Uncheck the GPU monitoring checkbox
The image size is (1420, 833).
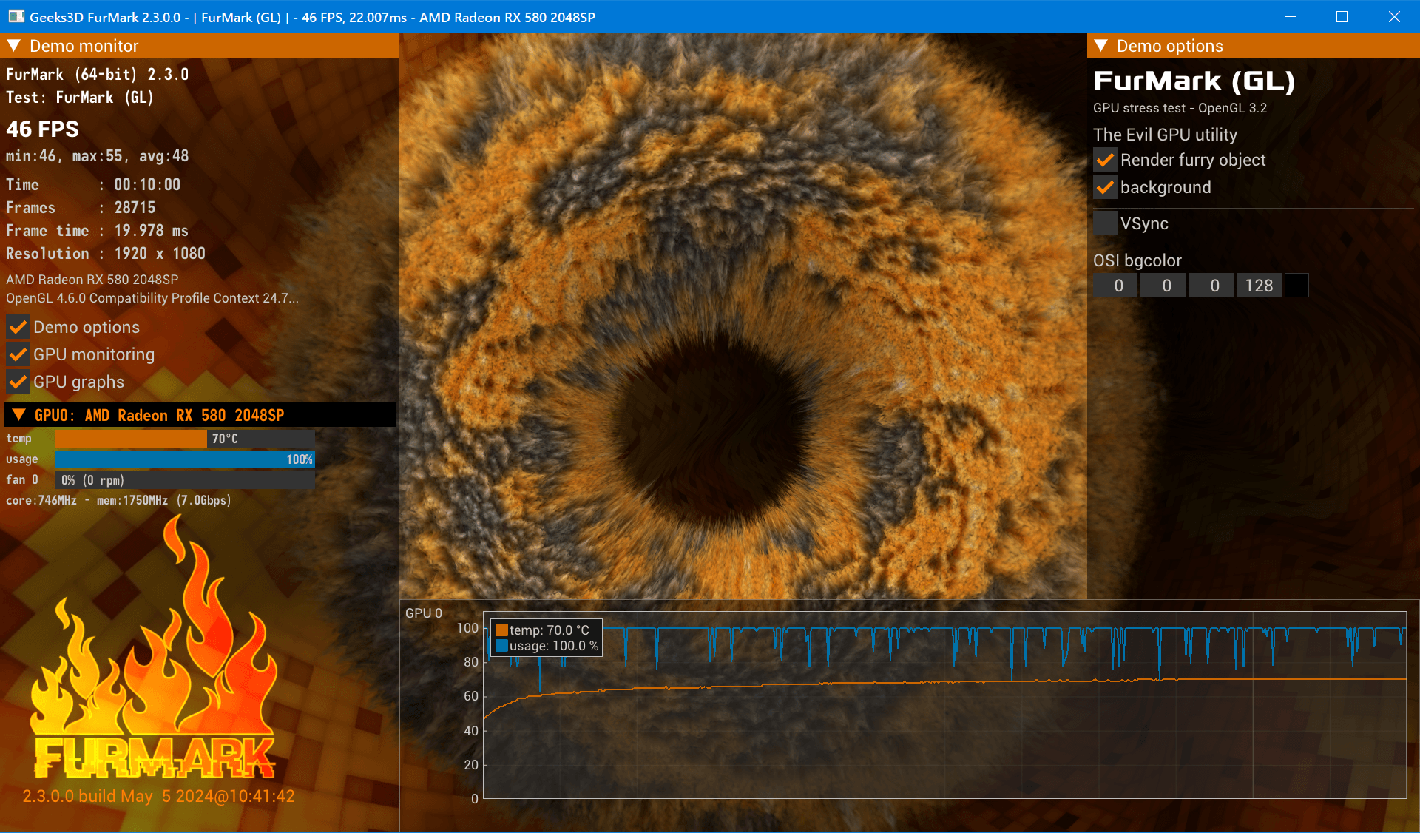(x=18, y=354)
